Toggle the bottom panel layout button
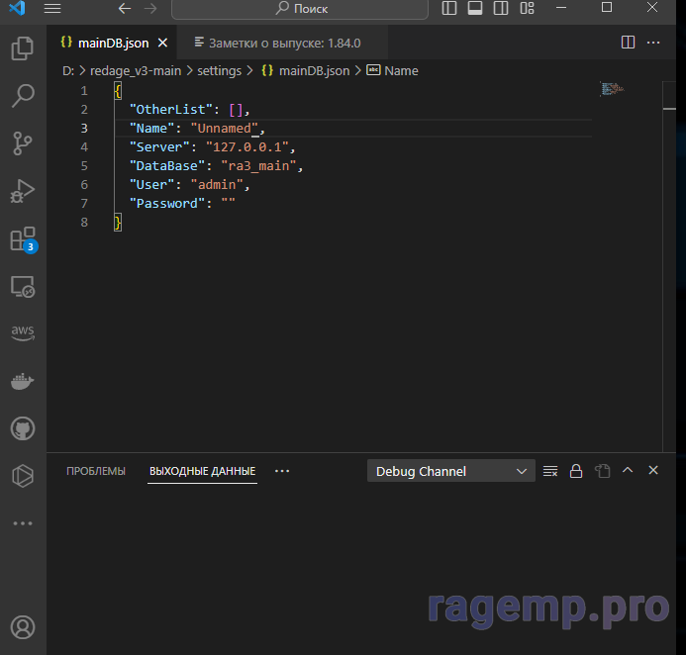The image size is (686, 655). pos(475,9)
